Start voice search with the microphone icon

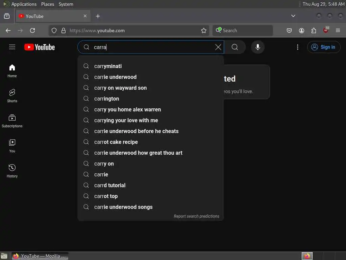pyautogui.click(x=257, y=47)
